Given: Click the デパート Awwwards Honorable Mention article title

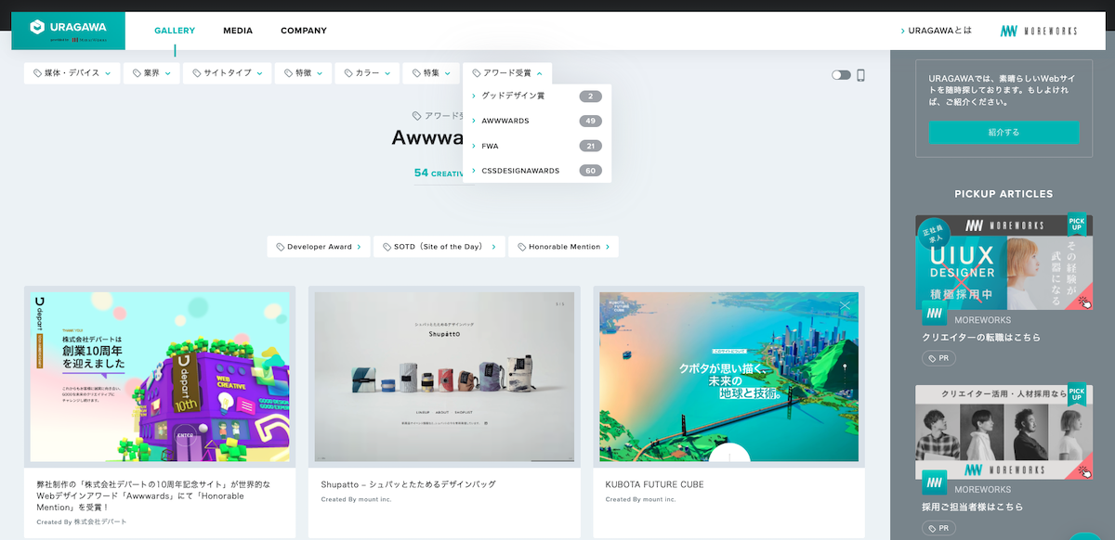Looking at the screenshot, I should [152, 495].
